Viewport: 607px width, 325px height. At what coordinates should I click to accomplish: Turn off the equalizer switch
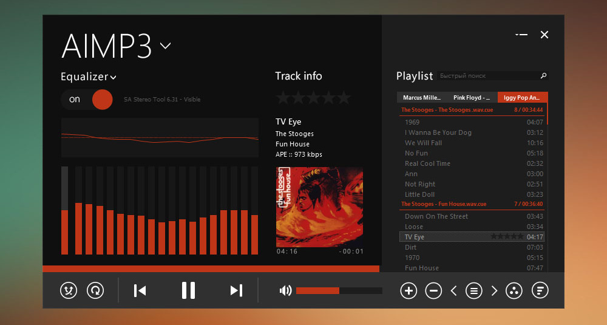87,99
